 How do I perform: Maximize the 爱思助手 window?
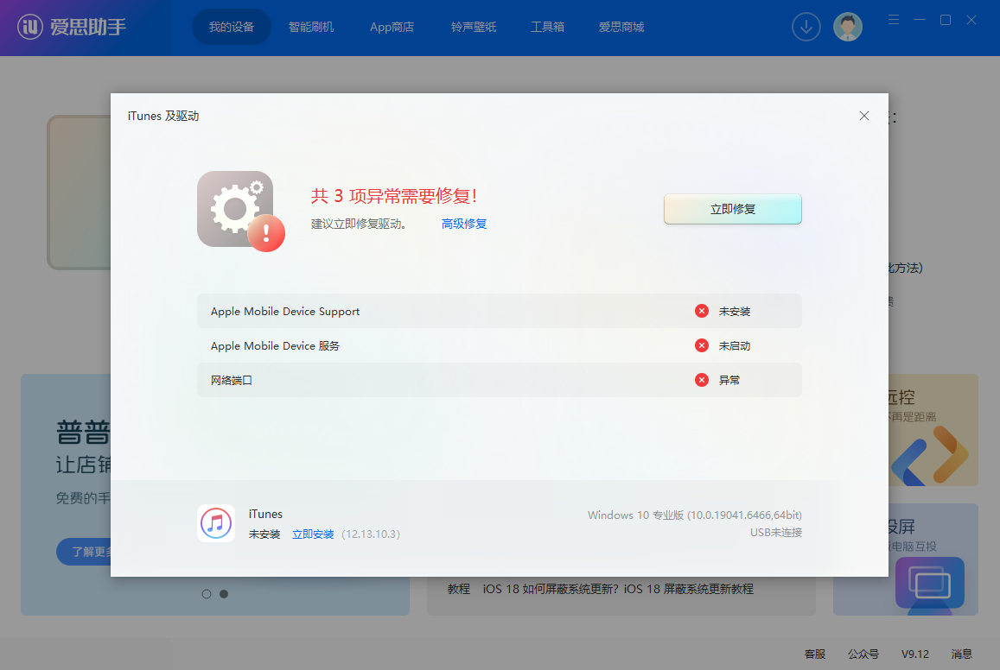(946, 20)
